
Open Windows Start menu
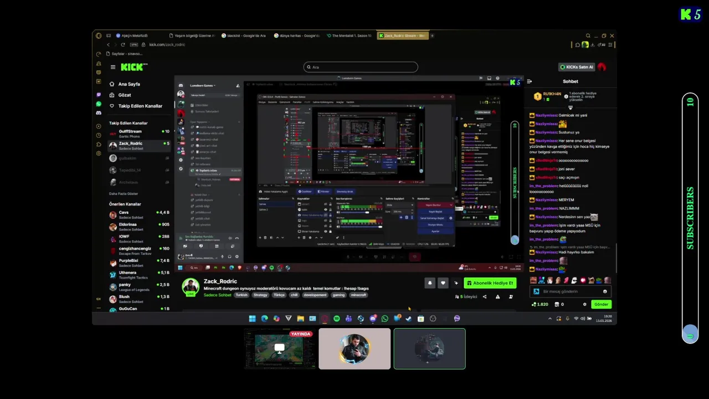pyautogui.click(x=252, y=319)
